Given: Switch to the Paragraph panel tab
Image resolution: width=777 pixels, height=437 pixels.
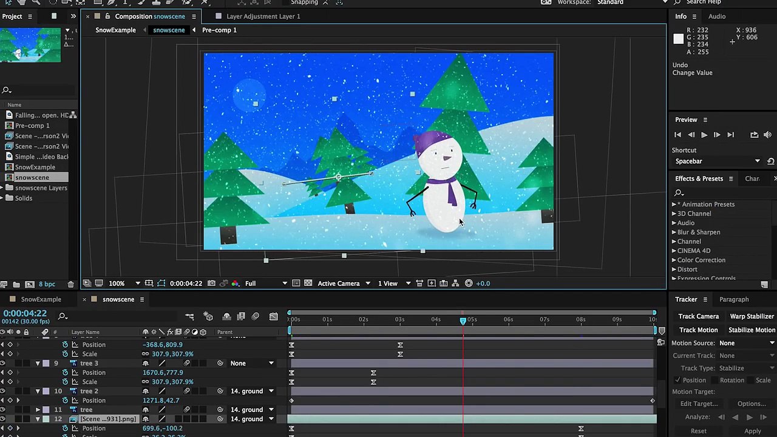Looking at the screenshot, I should click(x=734, y=299).
